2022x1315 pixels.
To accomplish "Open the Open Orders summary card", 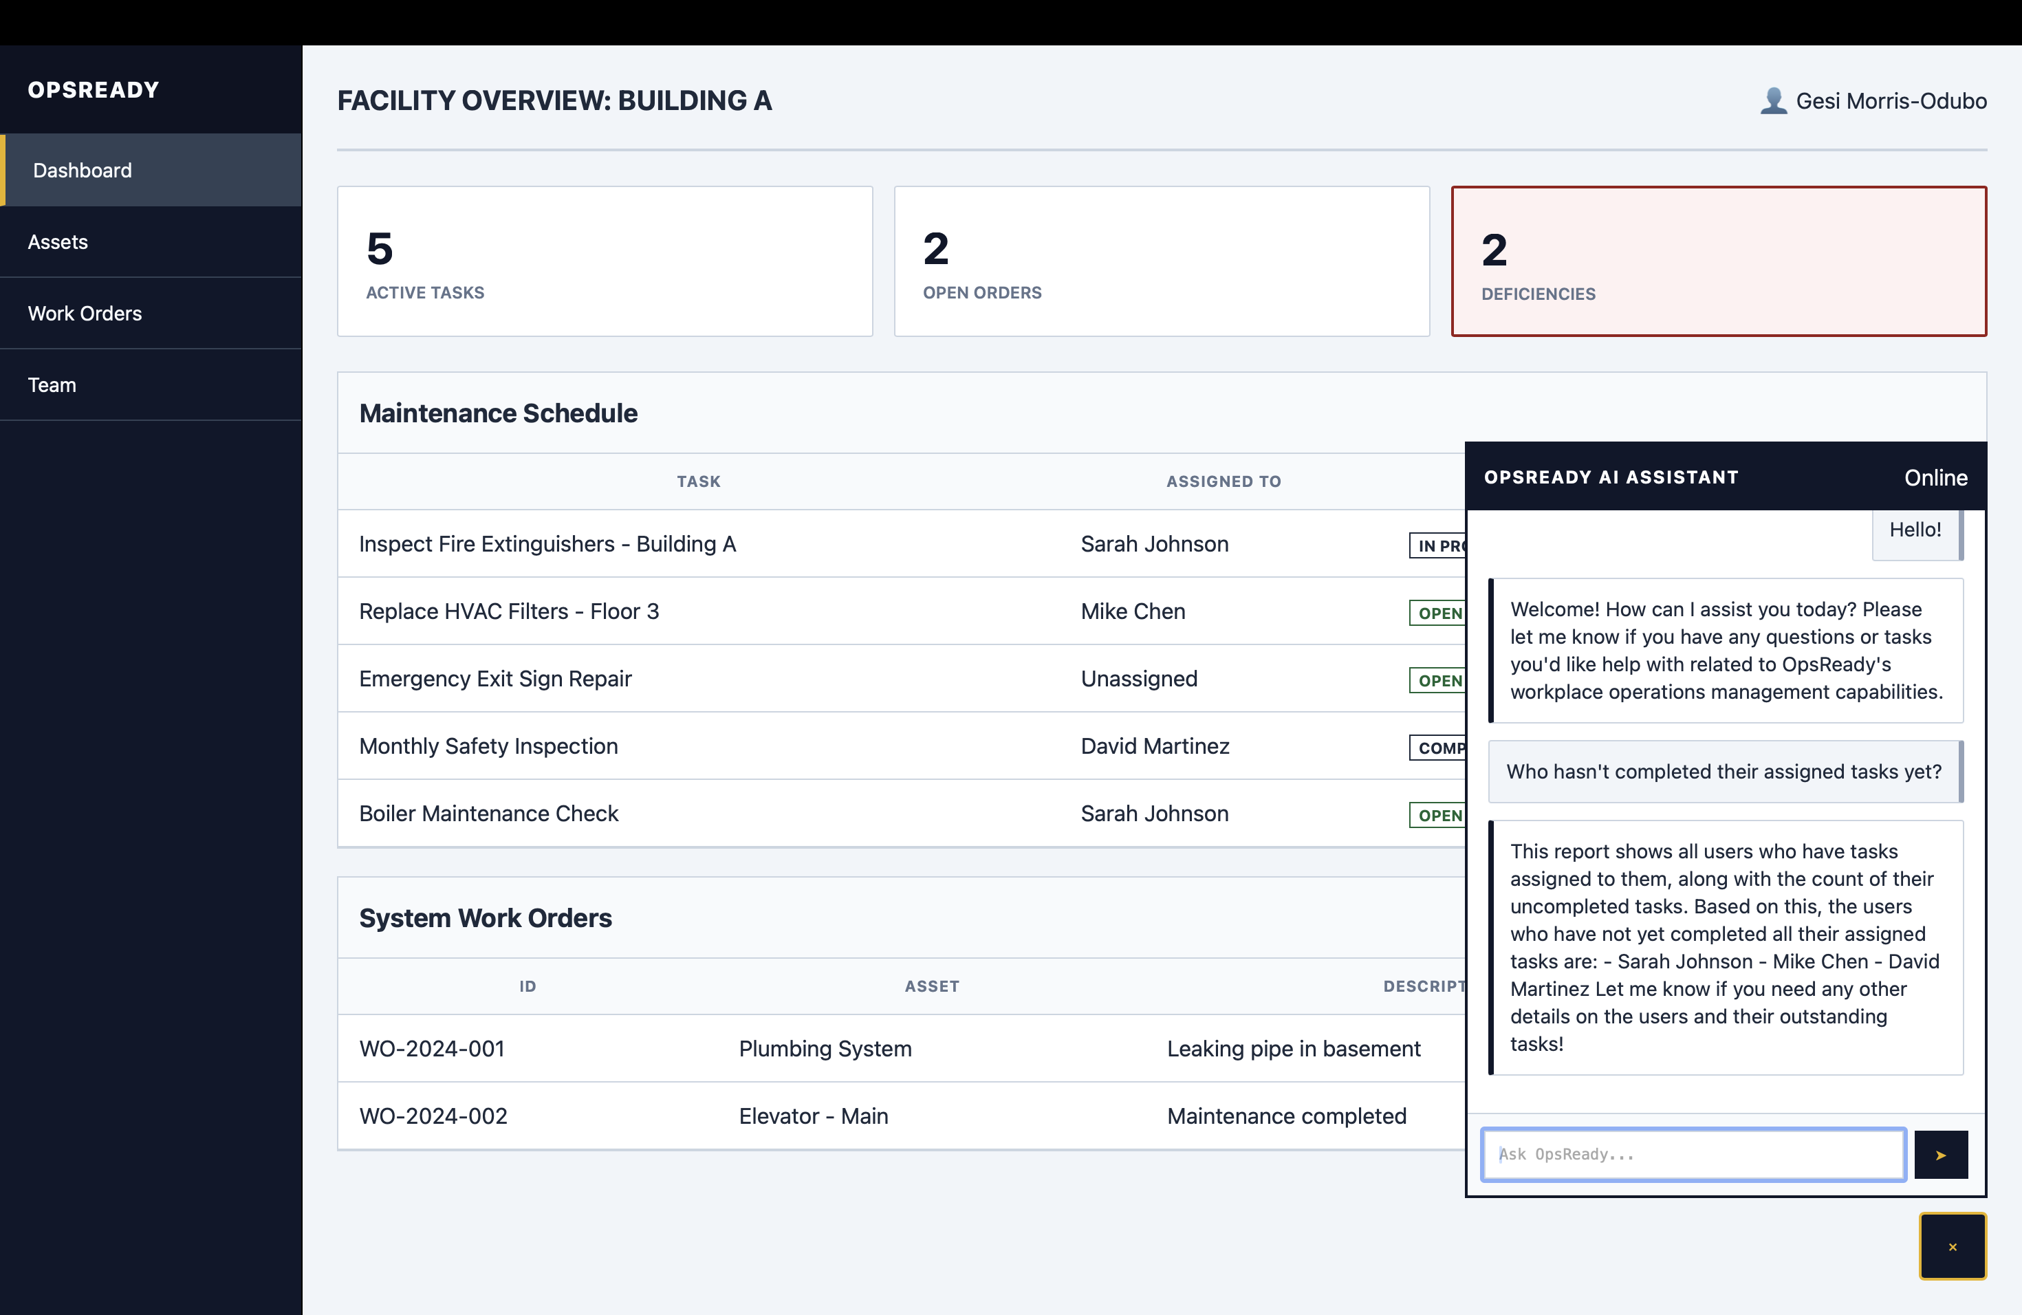I will [x=1160, y=261].
